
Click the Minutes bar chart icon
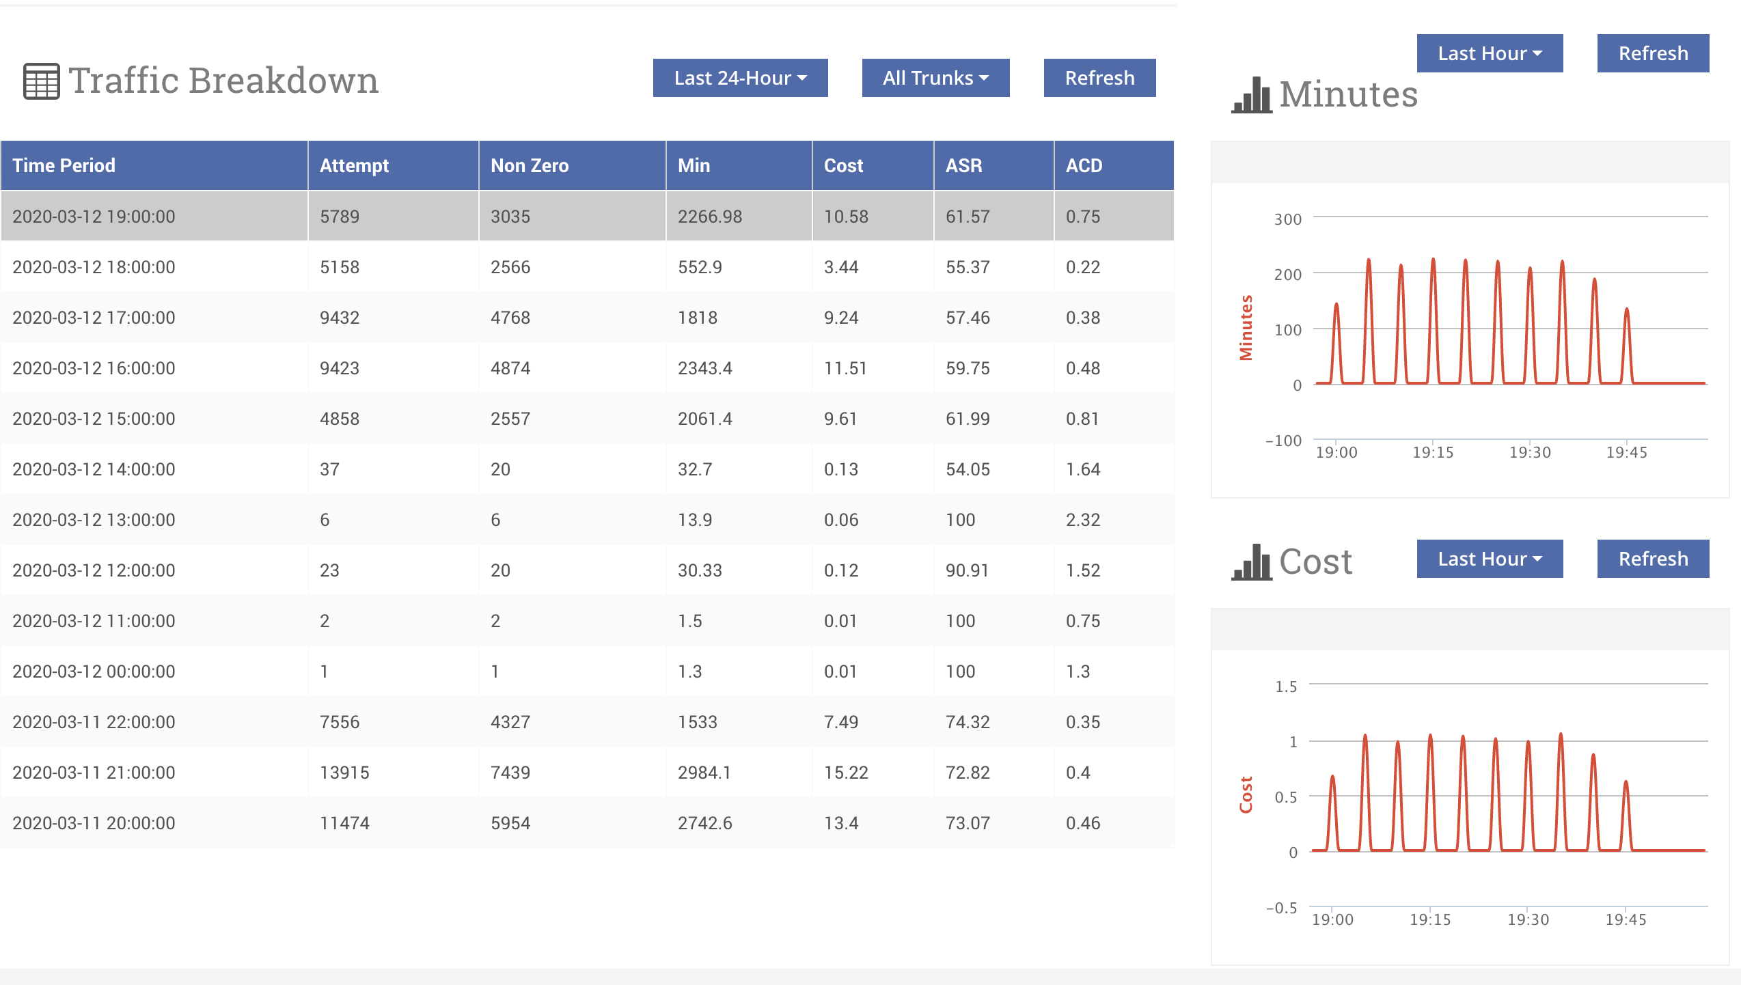point(1251,95)
